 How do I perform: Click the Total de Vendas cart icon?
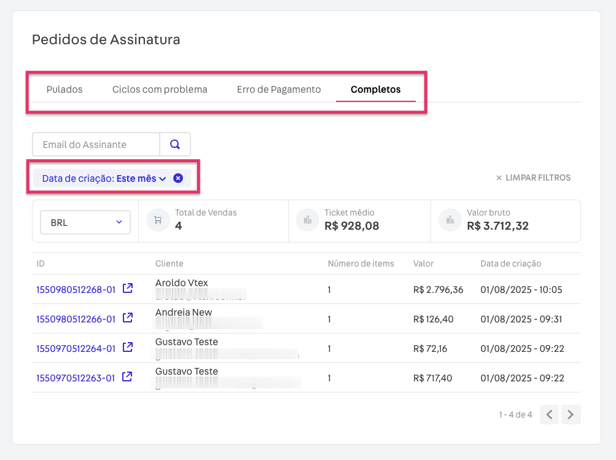click(x=158, y=220)
